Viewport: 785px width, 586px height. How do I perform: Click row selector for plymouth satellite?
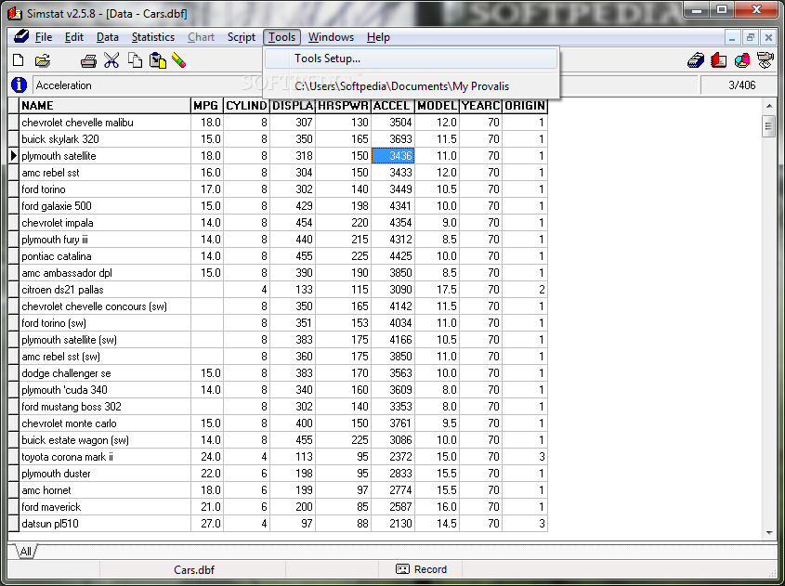coord(14,156)
